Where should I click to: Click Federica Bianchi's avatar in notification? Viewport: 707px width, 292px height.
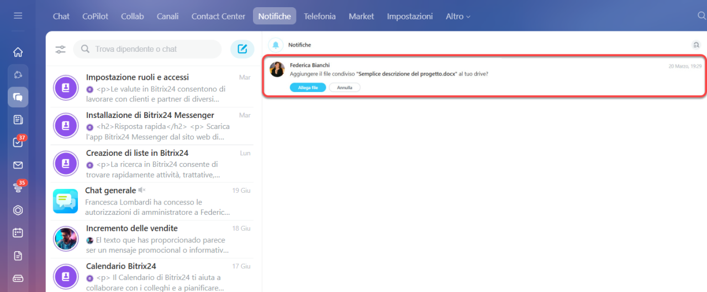277,69
